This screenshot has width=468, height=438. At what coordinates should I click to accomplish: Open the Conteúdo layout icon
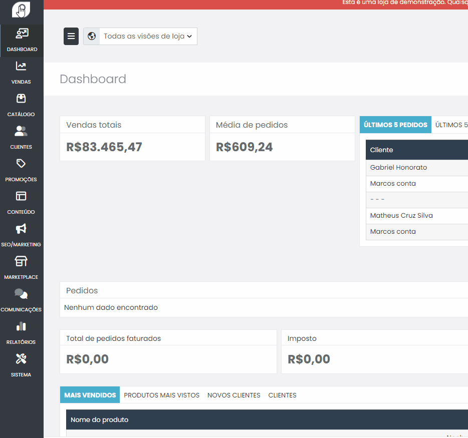21,196
